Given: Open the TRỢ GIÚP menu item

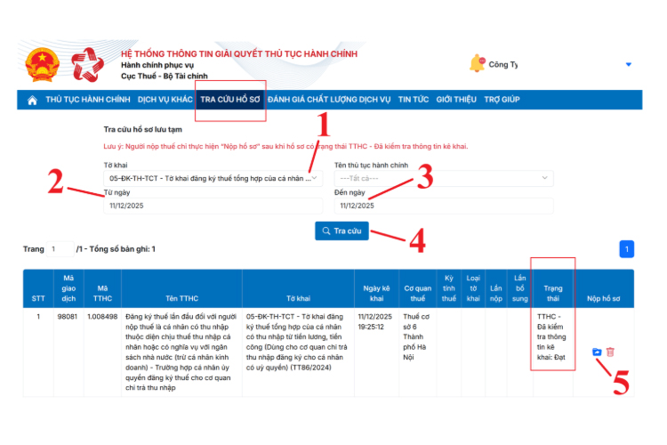Looking at the screenshot, I should pyautogui.click(x=502, y=100).
